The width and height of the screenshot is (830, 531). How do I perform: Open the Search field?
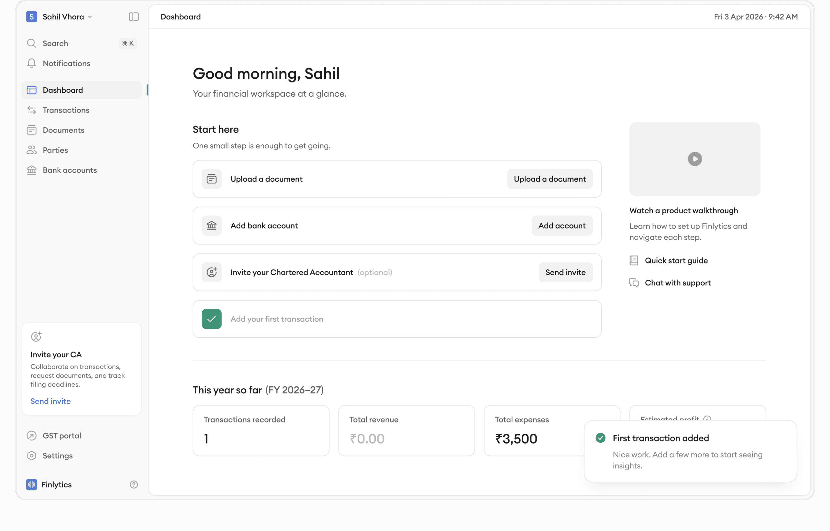tap(55, 43)
